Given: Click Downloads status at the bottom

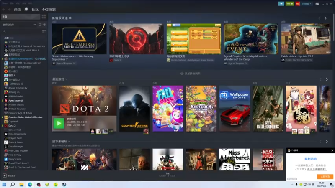Looking at the screenshot, I should point(167,175).
